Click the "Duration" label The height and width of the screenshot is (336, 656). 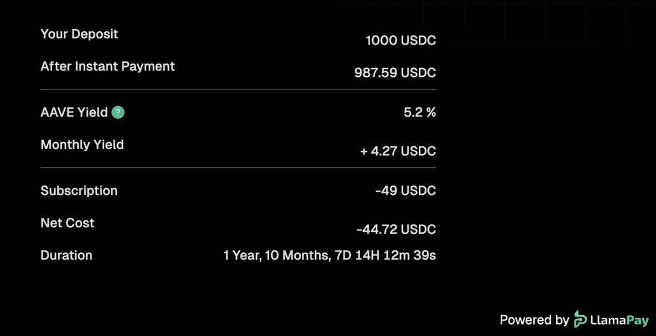point(66,255)
